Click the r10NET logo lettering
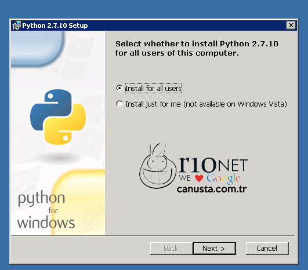Viewport: 308px width, 270px height. (213, 165)
